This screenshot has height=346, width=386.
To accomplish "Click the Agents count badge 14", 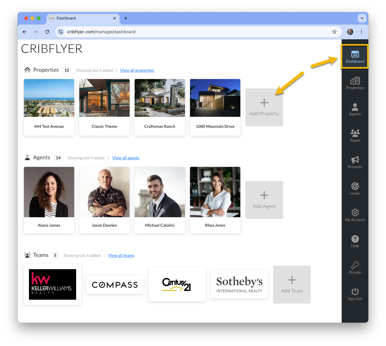I will [58, 158].
